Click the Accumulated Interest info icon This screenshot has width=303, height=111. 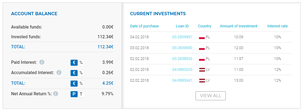pyautogui.click(x=59, y=72)
